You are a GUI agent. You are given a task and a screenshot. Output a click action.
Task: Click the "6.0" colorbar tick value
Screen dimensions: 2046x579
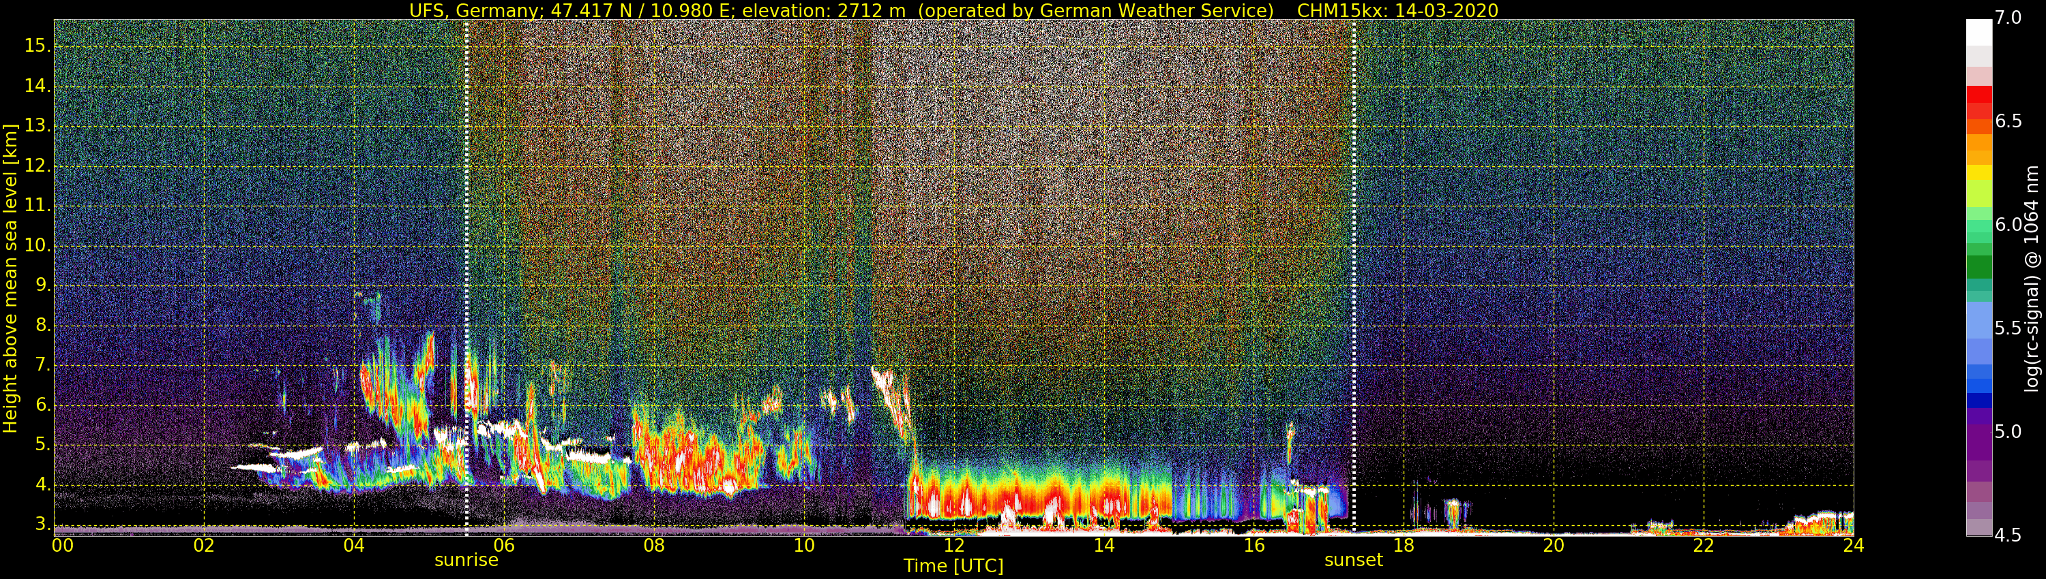(x=2008, y=225)
